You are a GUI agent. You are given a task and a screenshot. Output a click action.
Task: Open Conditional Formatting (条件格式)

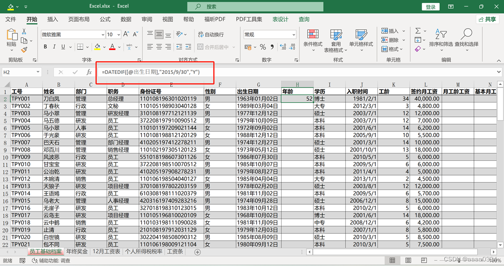(x=313, y=41)
